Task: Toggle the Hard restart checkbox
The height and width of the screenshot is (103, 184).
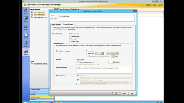Action: (x=78, y=76)
